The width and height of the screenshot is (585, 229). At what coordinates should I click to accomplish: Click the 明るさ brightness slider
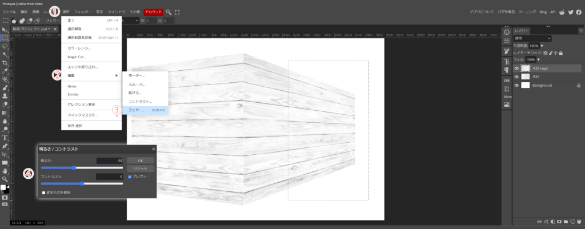tap(74, 168)
